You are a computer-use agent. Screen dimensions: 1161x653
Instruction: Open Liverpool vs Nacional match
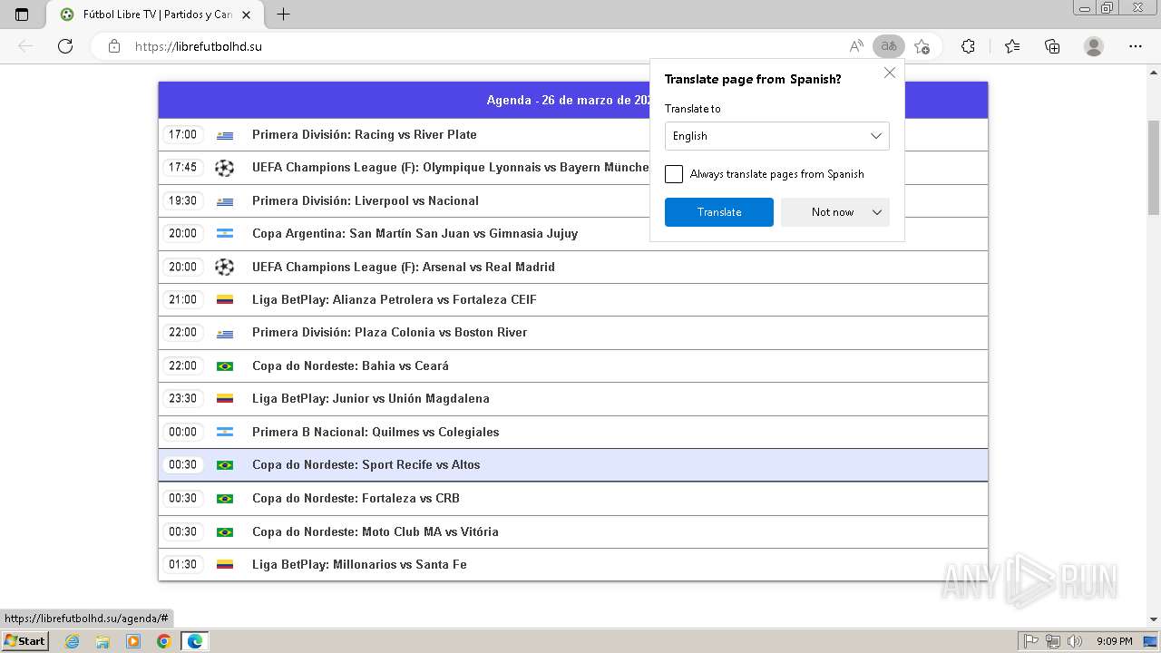(366, 200)
